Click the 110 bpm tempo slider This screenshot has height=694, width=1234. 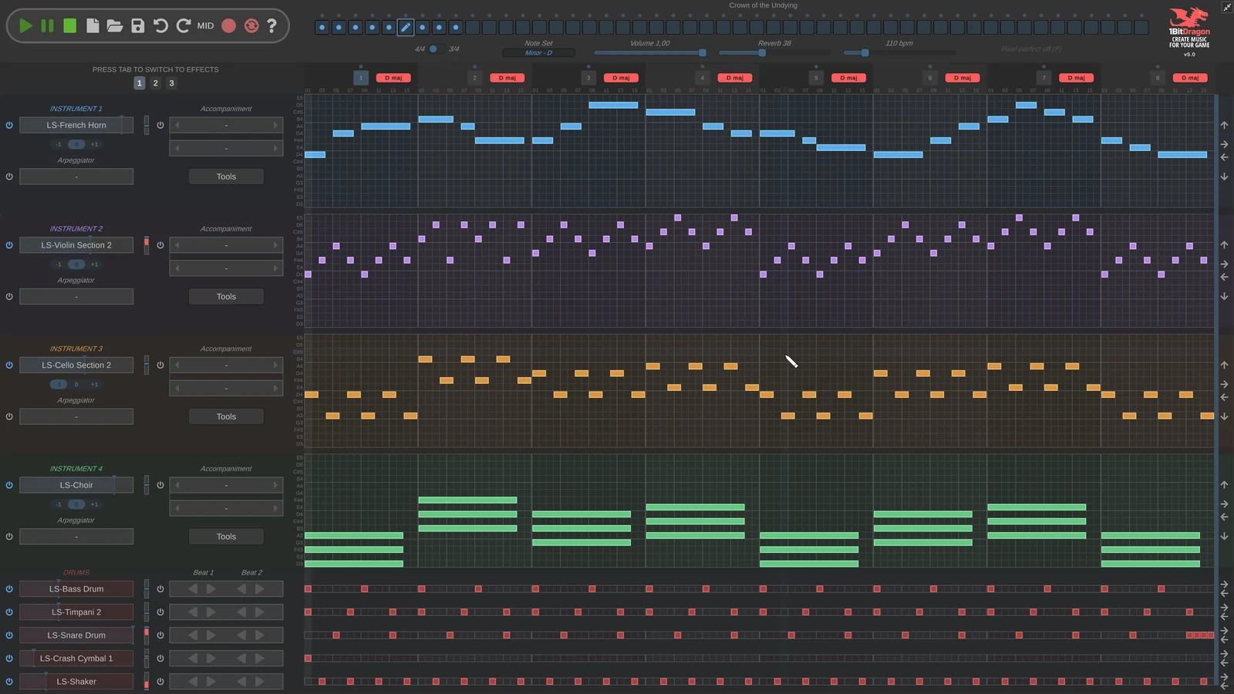(899, 52)
